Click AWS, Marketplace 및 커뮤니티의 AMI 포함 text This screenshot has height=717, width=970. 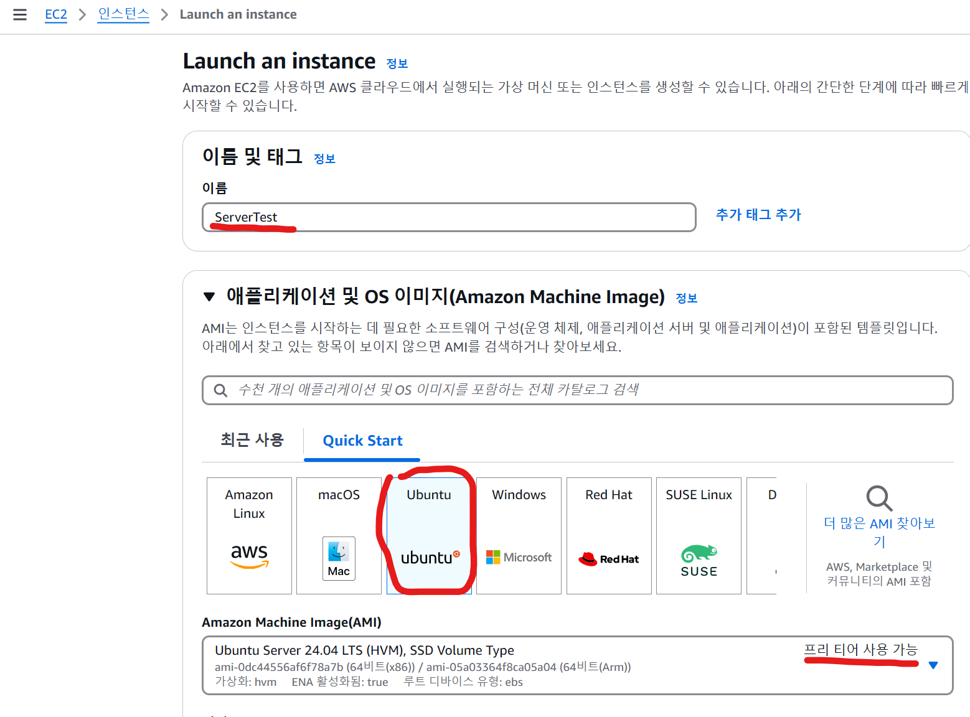click(878, 574)
